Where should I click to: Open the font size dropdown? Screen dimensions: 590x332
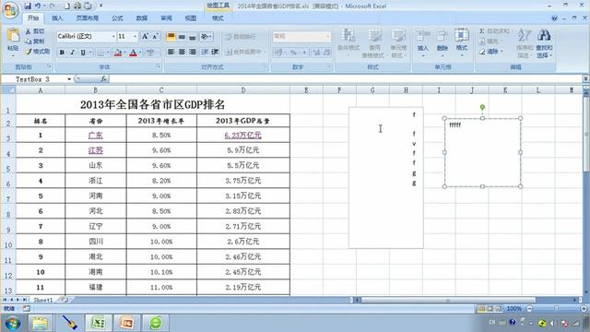click(x=136, y=37)
